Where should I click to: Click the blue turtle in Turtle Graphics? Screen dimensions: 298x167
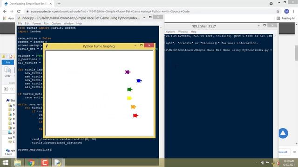click(139, 81)
